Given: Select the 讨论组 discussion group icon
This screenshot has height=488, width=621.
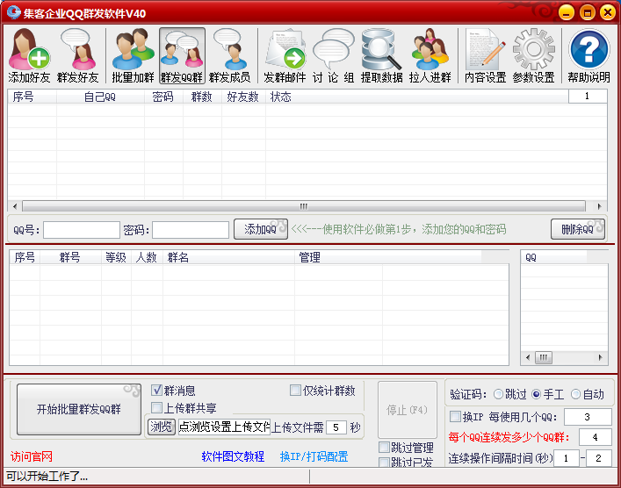Looking at the screenshot, I should point(333,55).
